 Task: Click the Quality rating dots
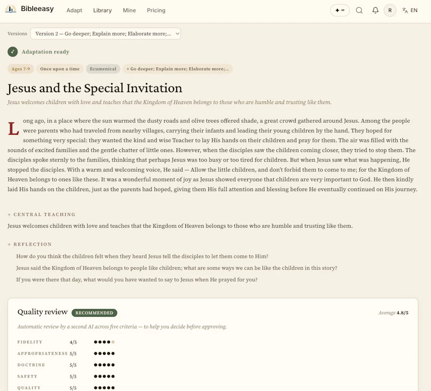tap(104, 388)
